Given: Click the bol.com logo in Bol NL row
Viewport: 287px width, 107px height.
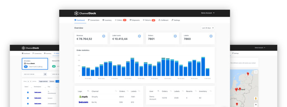Looking at the screenshot, I should (83, 102).
